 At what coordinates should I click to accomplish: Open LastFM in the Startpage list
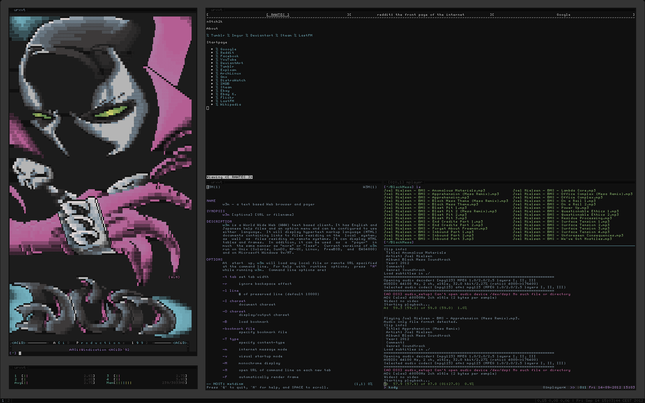tap(227, 101)
